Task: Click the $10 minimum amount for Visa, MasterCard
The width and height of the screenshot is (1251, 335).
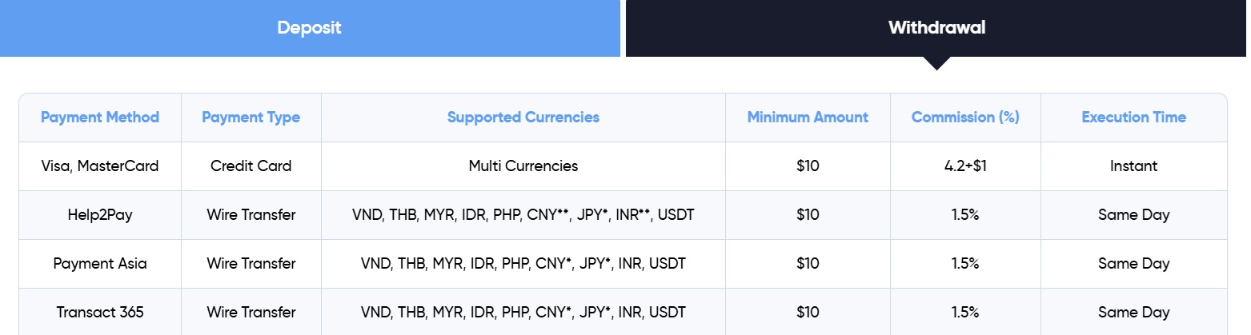Action: pos(808,166)
